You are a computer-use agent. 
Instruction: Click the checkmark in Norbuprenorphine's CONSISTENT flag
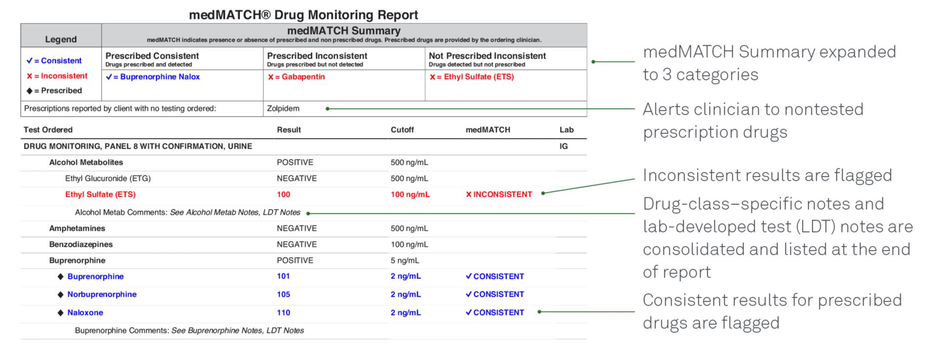469,295
